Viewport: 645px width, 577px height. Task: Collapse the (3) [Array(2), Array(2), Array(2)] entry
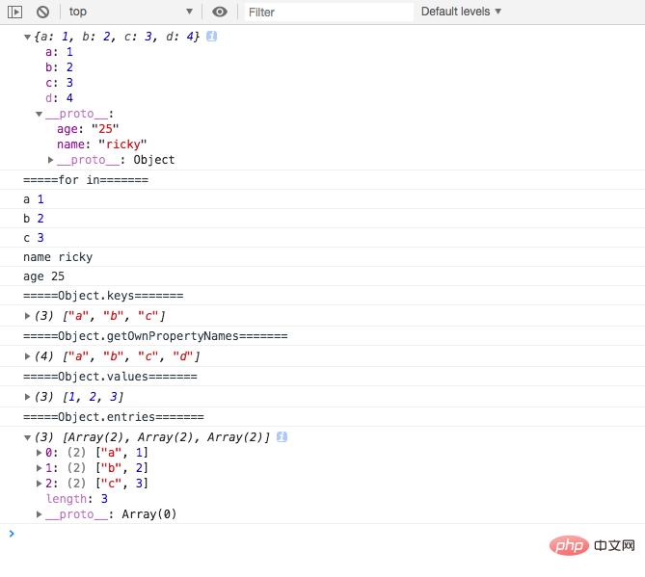(27, 437)
